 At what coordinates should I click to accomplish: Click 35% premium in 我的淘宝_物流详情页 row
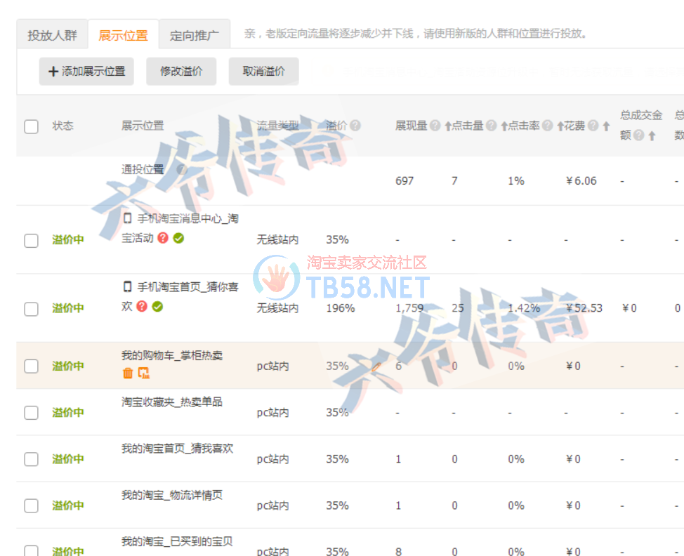click(337, 506)
